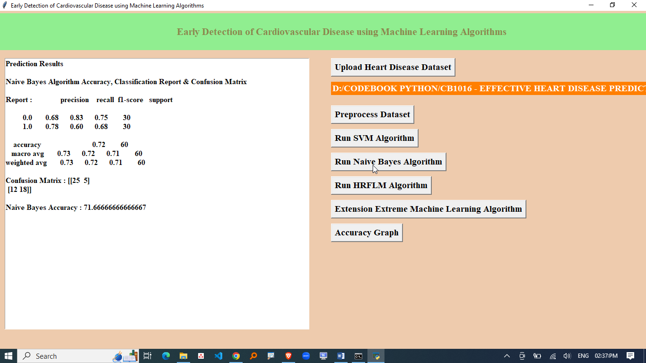Click the Windows search box
The image size is (646, 363).
coord(78,356)
